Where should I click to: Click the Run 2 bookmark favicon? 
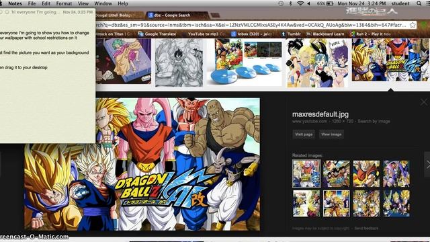[x=352, y=34]
